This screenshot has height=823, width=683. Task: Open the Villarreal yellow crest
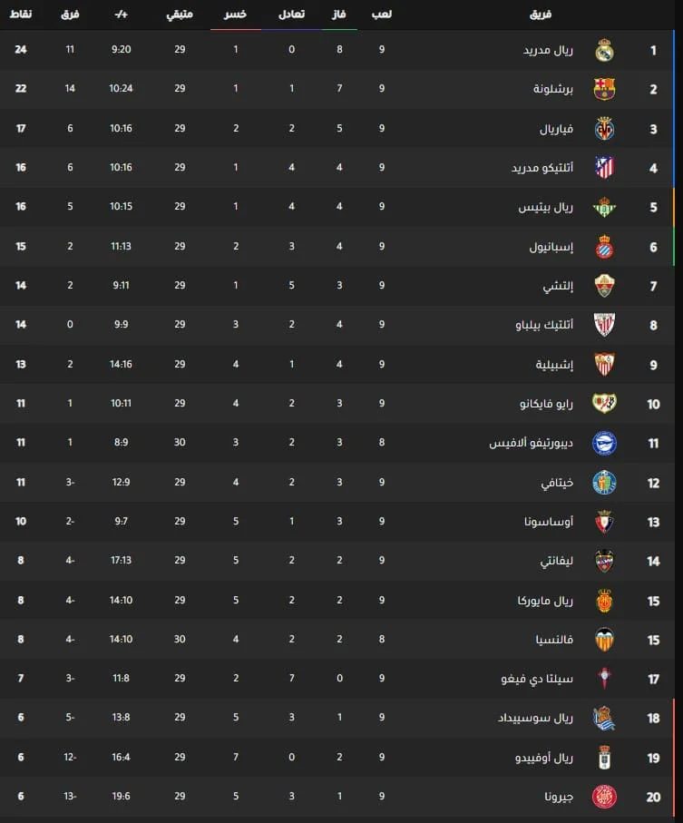(x=604, y=129)
